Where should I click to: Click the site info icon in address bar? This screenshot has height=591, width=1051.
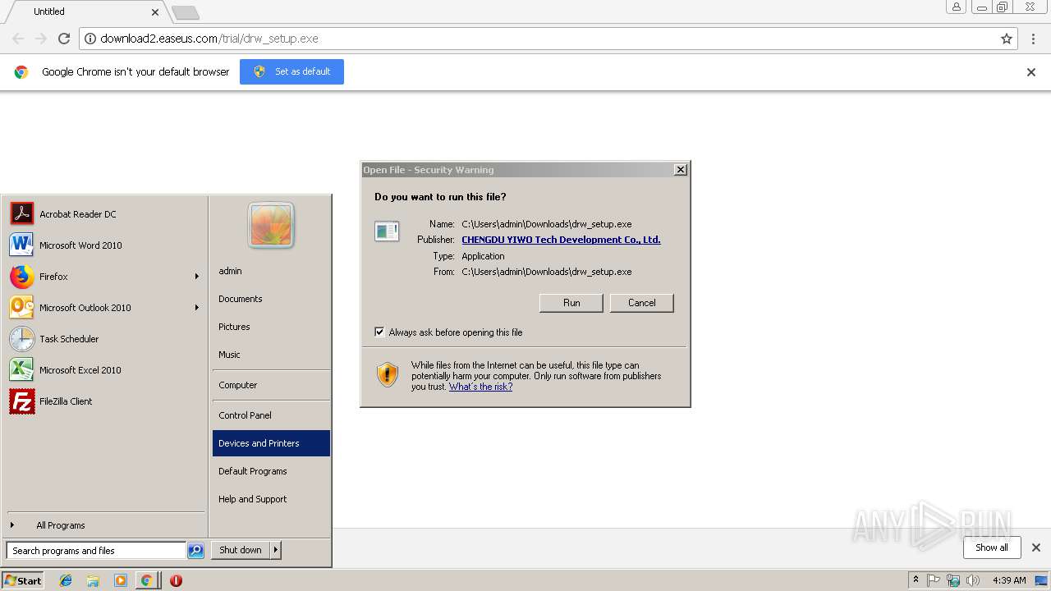pyautogui.click(x=90, y=39)
